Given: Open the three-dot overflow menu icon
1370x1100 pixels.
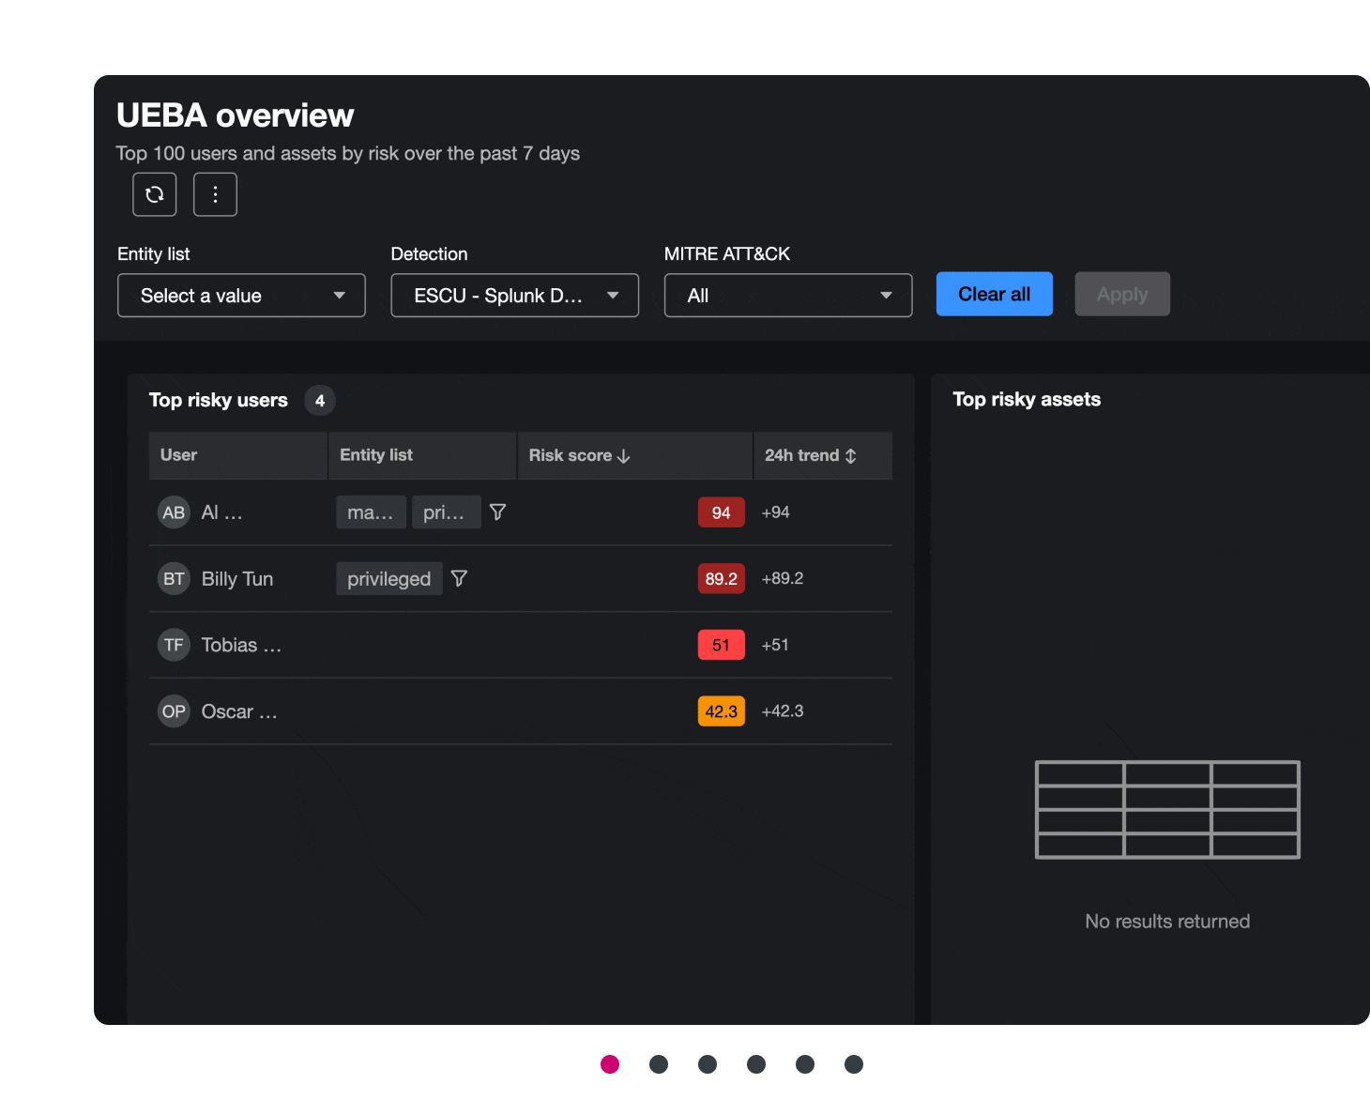Looking at the screenshot, I should (215, 194).
